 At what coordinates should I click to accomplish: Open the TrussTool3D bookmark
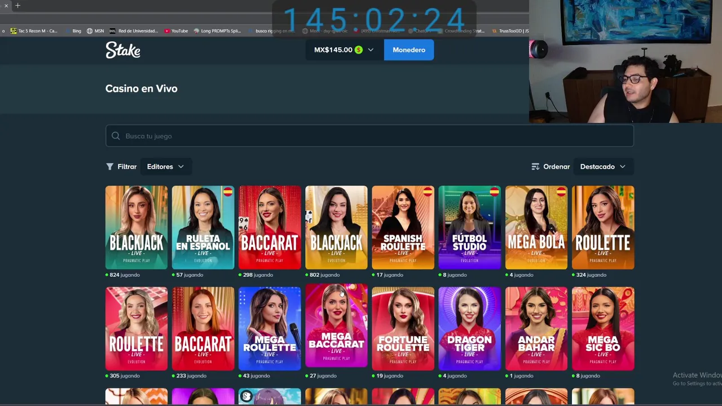510,31
